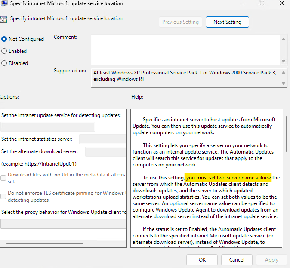Click the 'Supported on:' label
This screenshot has width=290, height=268.
click(x=70, y=71)
